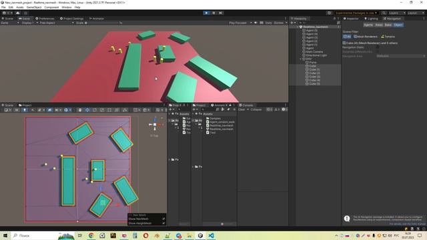Screen dimensions: 427x240
Task: Adjust the Game view Scale slider
Action: tap(102, 23)
